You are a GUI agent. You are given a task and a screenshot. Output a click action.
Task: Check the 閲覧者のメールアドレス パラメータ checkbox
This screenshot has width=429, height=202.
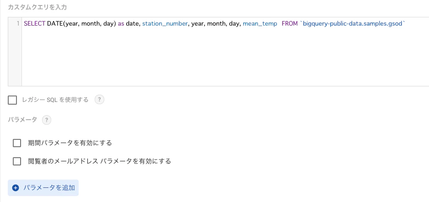[17, 161]
